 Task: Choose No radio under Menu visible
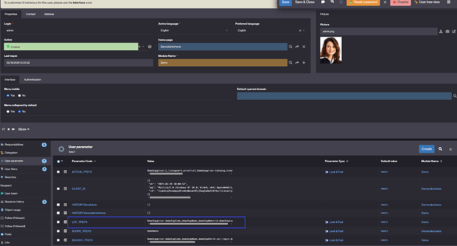(x=19, y=95)
